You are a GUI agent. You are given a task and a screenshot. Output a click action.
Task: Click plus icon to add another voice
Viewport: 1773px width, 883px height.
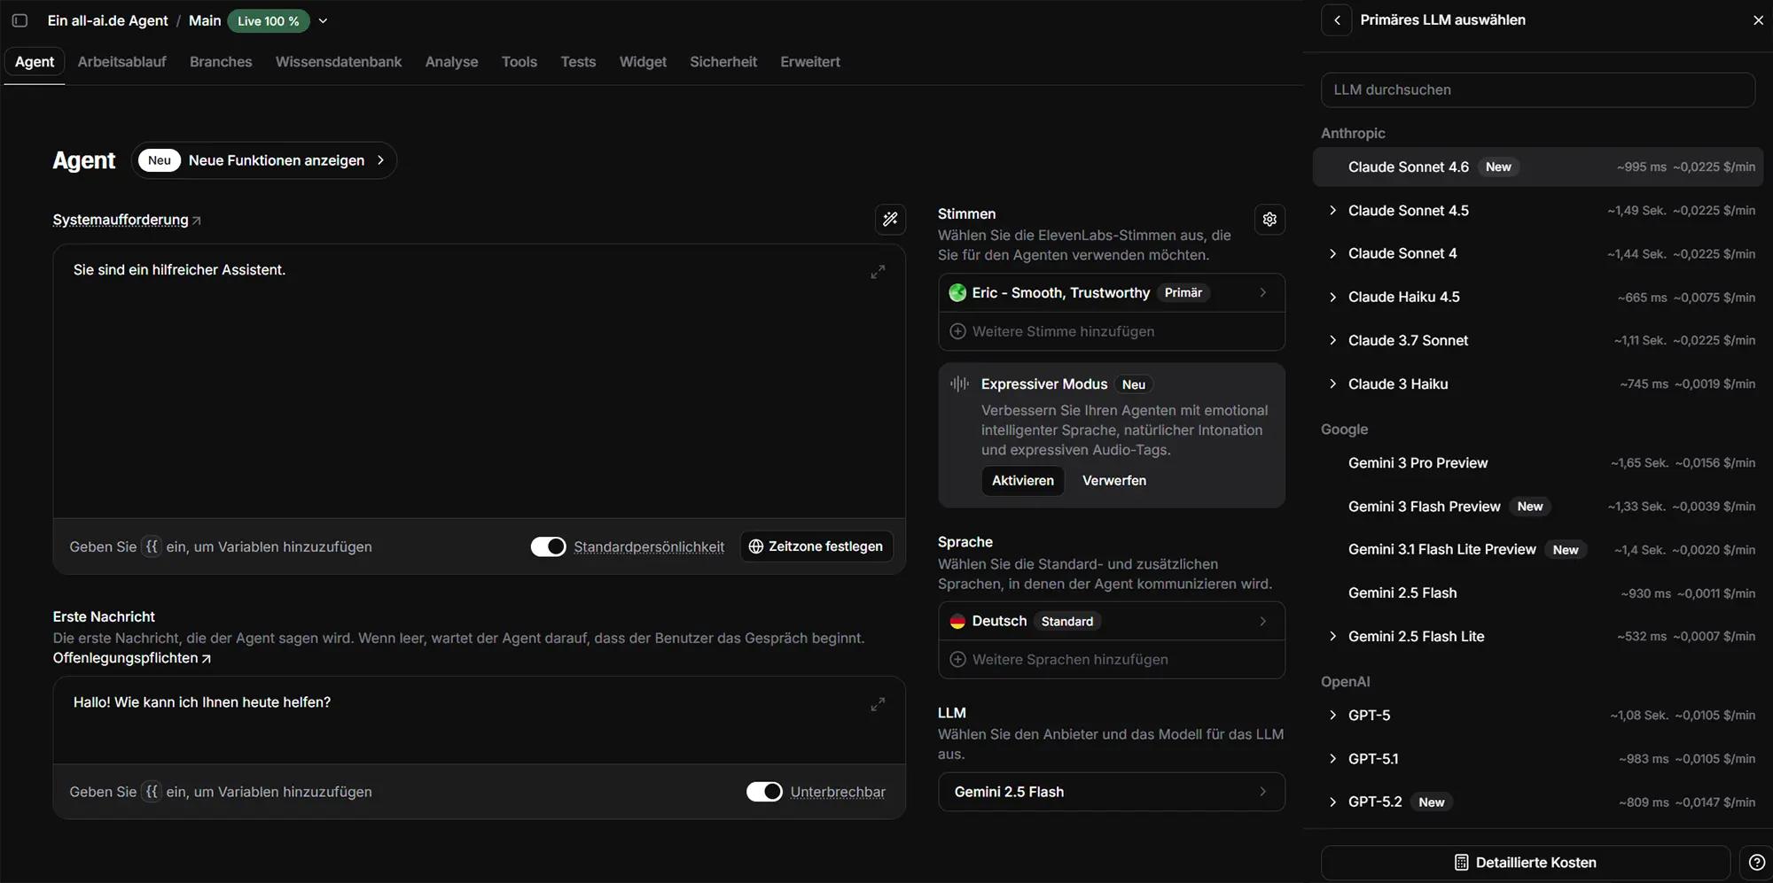(x=957, y=331)
